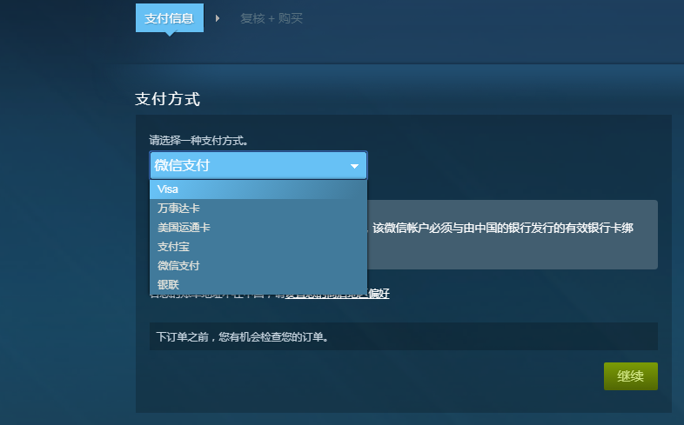Screen dimensions: 684x425
Task: Pick 美国运通卡 in the dropdown list
Action: (x=258, y=228)
